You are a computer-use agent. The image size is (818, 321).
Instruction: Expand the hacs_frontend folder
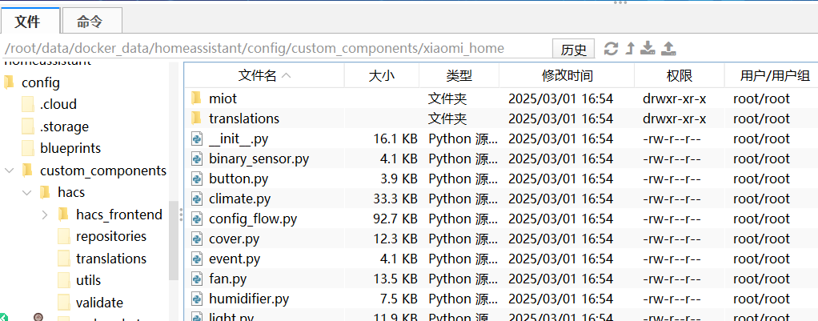[45, 215]
